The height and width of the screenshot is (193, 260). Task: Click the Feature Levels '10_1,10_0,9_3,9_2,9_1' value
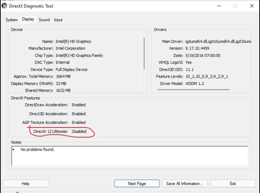coord(207,76)
